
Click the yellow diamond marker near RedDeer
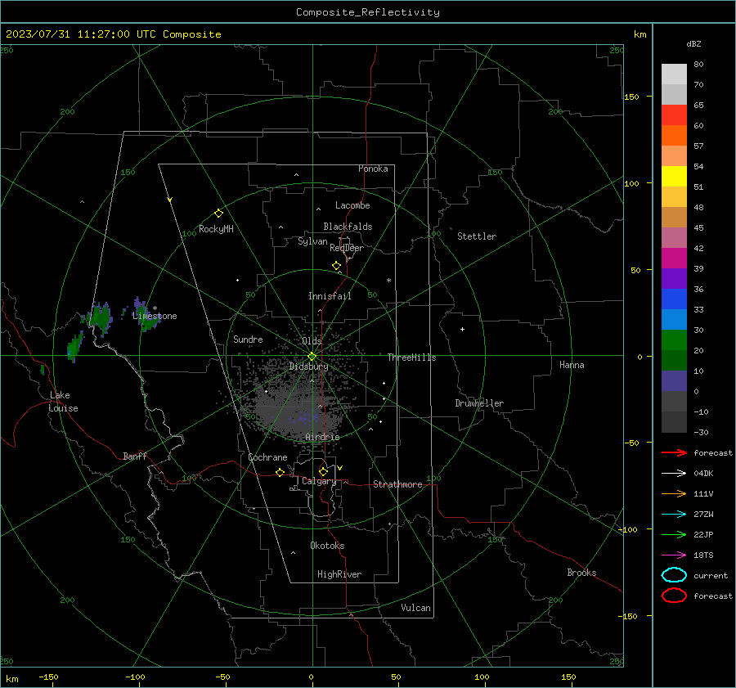(336, 266)
